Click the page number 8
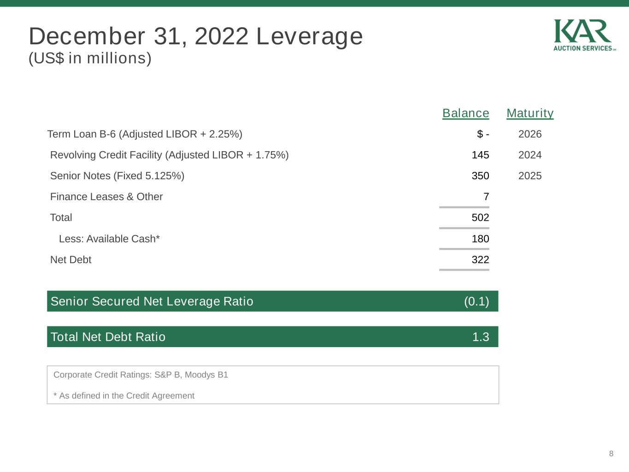629x472 pixels. 611,454
